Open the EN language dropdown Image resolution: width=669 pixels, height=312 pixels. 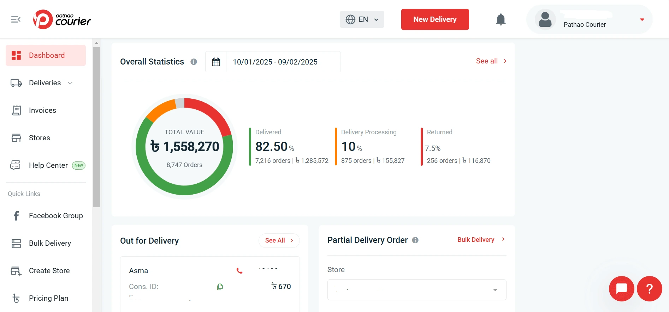tap(362, 19)
